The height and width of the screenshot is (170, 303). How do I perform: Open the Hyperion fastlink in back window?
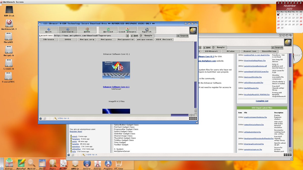250,51
